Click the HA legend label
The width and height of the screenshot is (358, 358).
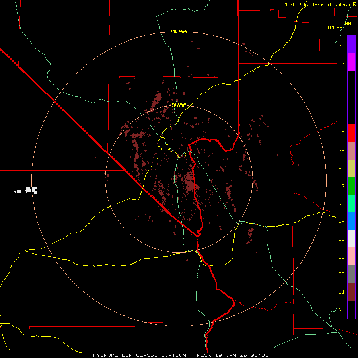[341, 133]
